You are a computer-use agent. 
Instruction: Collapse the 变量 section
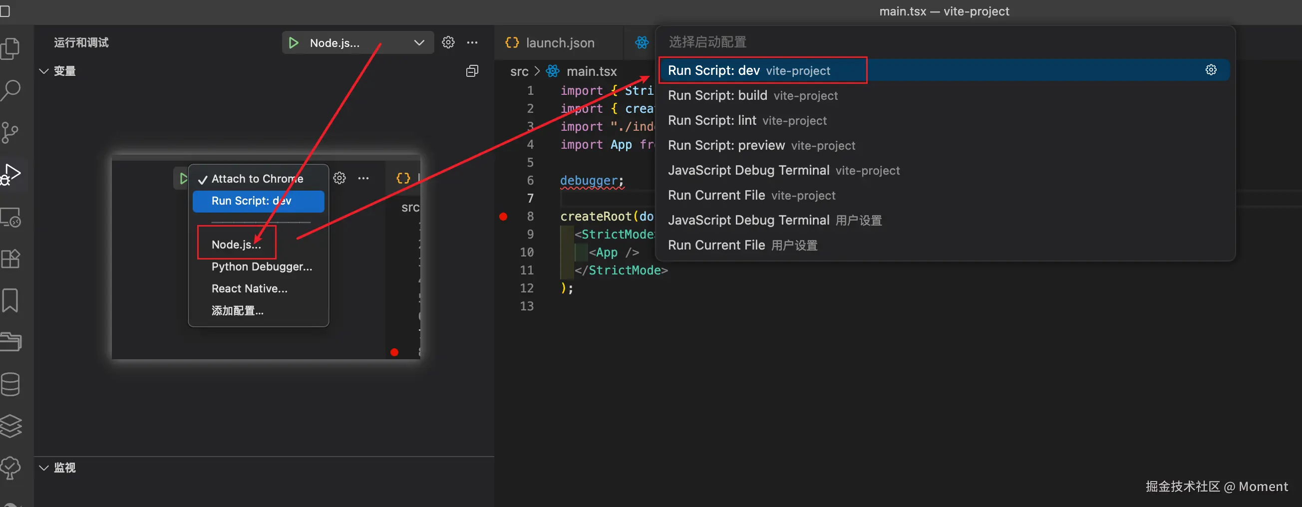tap(44, 71)
